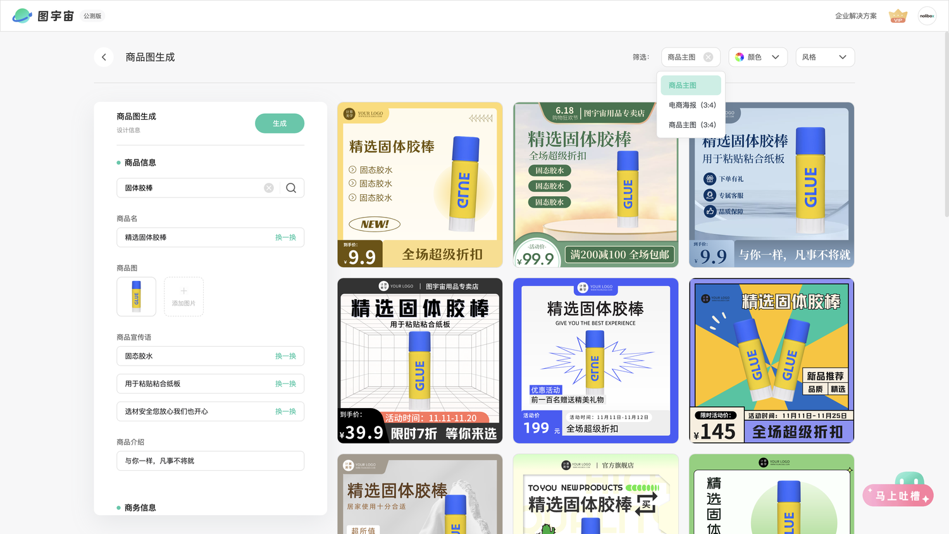Search for the product with magnifier icon
The image size is (949, 534).
[291, 188]
